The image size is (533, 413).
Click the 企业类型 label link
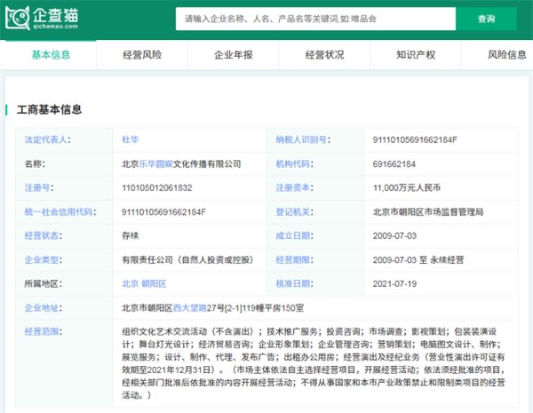tap(42, 259)
